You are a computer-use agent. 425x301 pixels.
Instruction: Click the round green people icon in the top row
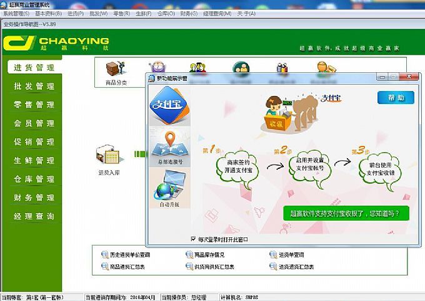(241, 67)
